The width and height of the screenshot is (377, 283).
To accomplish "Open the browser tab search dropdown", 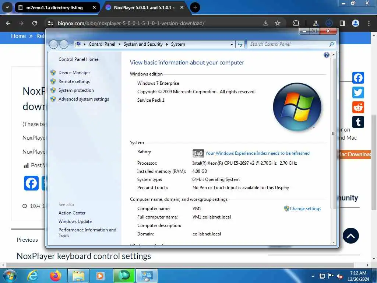I will tap(7, 7).
